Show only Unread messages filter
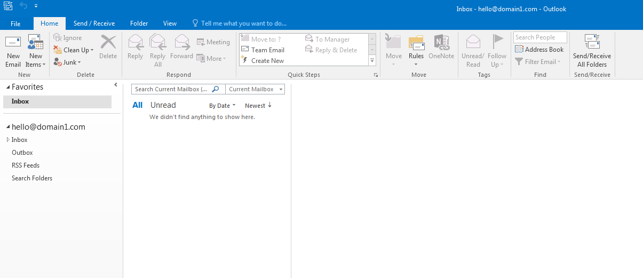 point(163,105)
